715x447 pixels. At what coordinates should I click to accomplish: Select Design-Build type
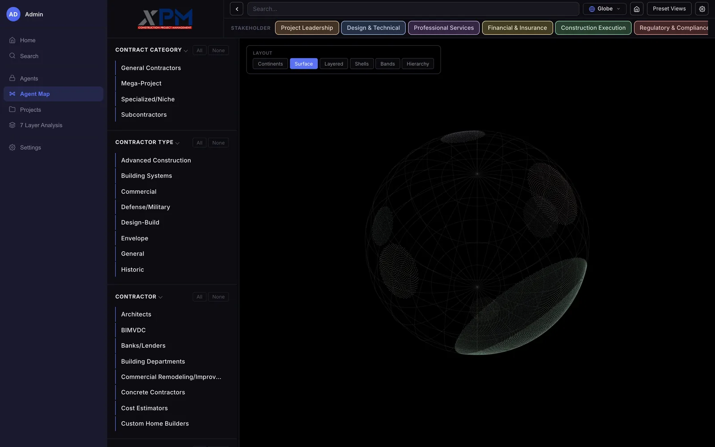tap(172, 223)
